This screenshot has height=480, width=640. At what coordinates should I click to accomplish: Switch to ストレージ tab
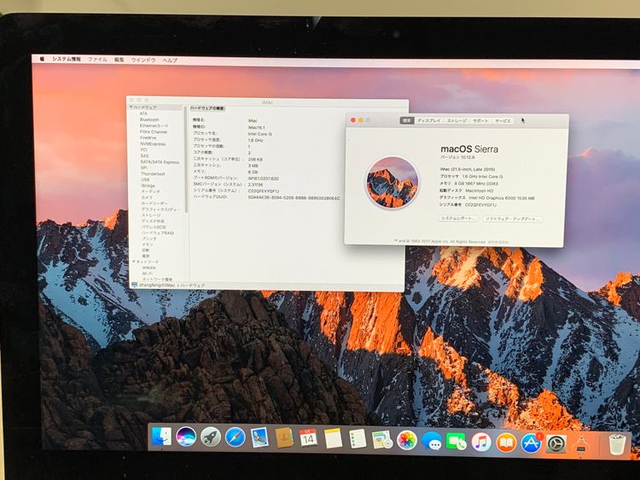[x=457, y=121]
